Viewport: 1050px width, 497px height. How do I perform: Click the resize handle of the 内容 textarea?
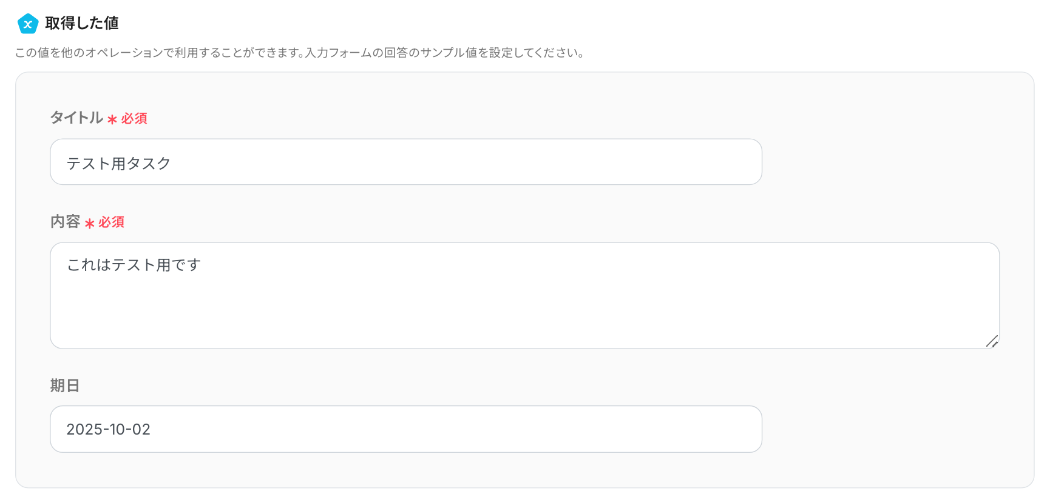click(x=992, y=341)
